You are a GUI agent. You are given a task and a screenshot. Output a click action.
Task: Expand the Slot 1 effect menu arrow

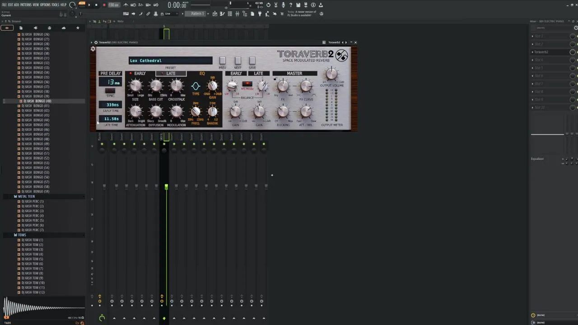(x=532, y=36)
